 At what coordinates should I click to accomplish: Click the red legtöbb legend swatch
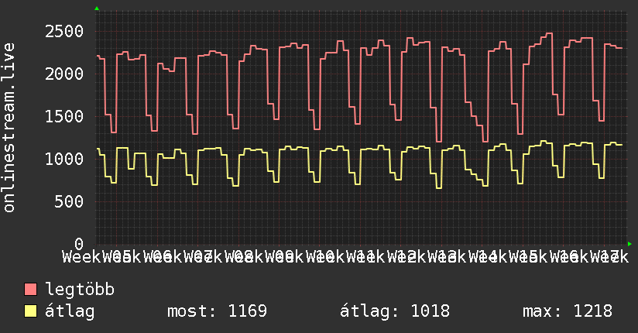pos(31,290)
